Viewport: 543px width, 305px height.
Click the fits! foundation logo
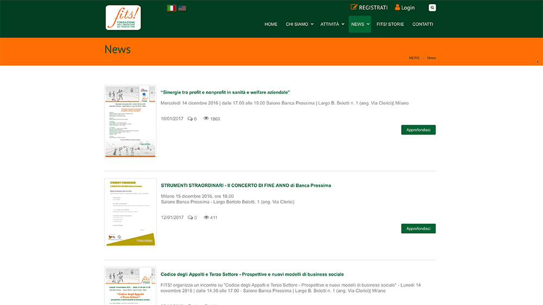click(x=123, y=17)
